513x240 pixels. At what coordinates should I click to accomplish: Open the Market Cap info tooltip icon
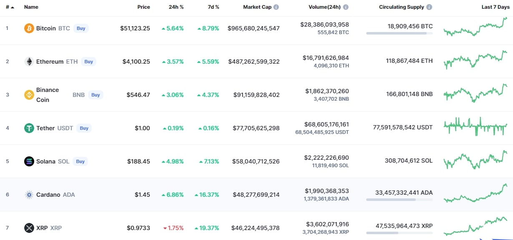pos(276,7)
